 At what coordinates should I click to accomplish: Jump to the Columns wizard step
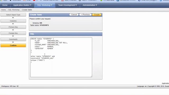tap(13, 21)
